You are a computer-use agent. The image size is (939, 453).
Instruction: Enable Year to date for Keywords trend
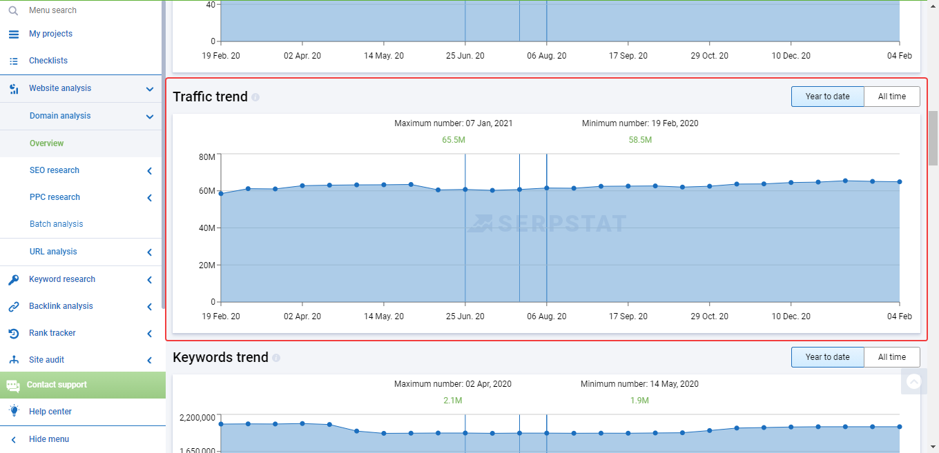tap(827, 356)
